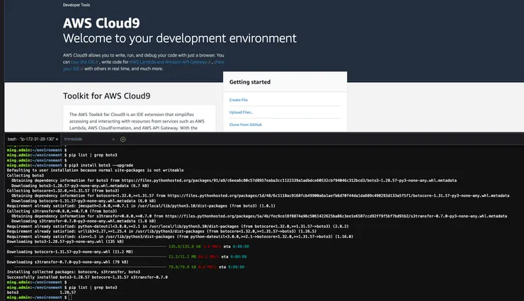The height and width of the screenshot is (301, 524).
Task: Open a new tab with the plus icon
Action: [123, 140]
